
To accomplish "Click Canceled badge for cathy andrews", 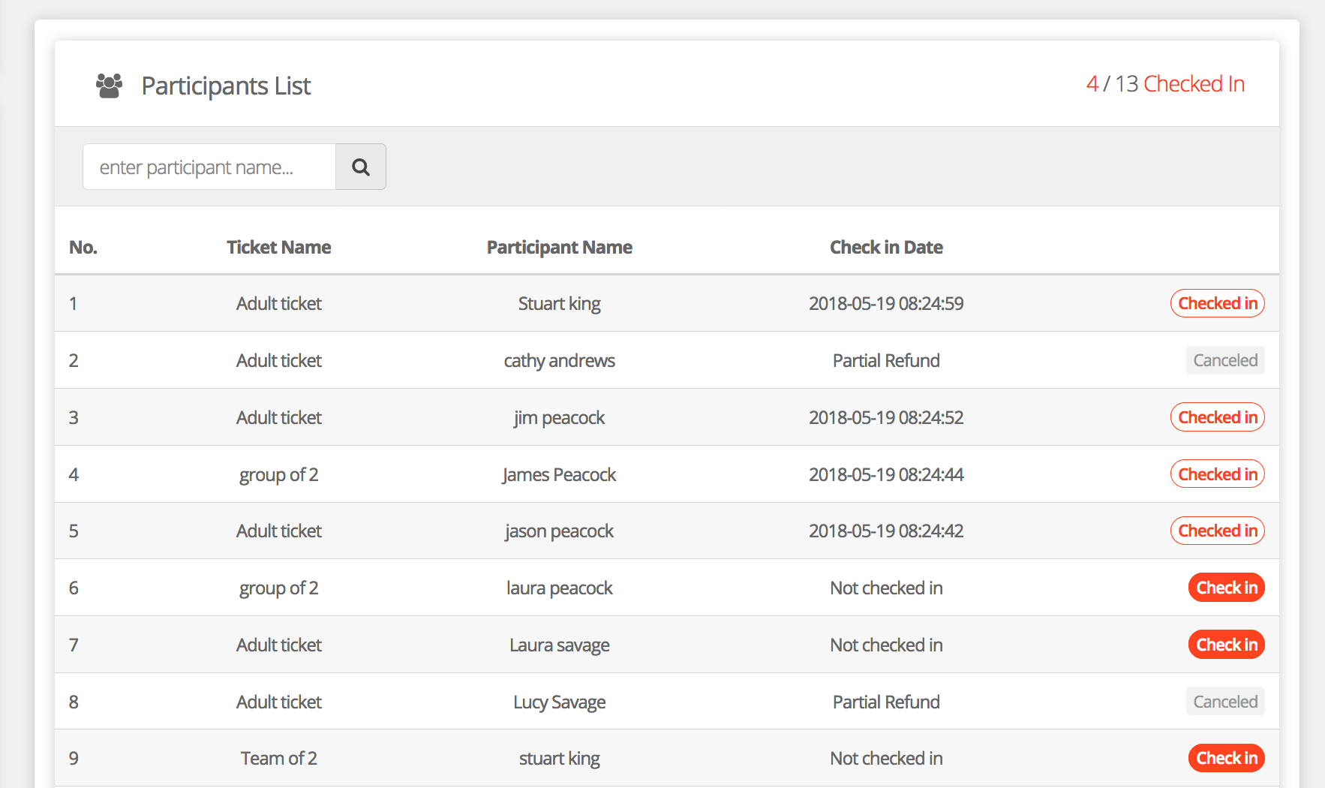I will point(1224,360).
